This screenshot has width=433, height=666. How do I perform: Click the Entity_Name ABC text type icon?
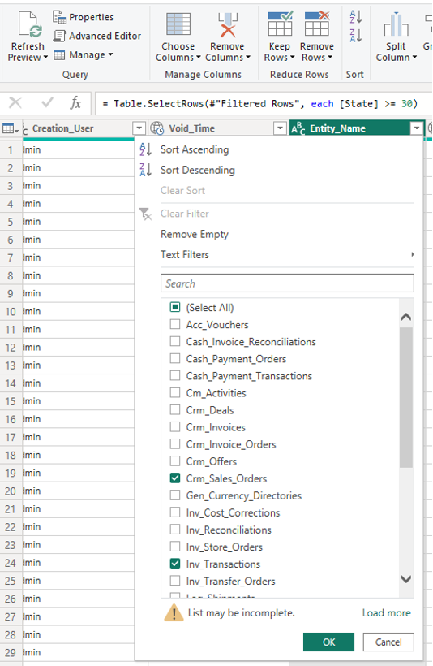pos(298,128)
